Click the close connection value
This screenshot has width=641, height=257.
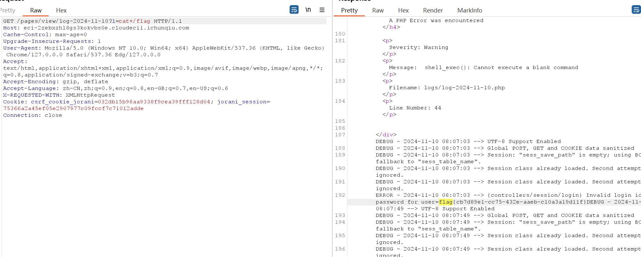pyautogui.click(x=53, y=115)
